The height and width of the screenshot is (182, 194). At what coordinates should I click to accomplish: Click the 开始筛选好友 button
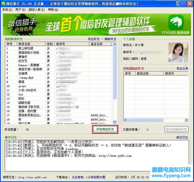105,129
